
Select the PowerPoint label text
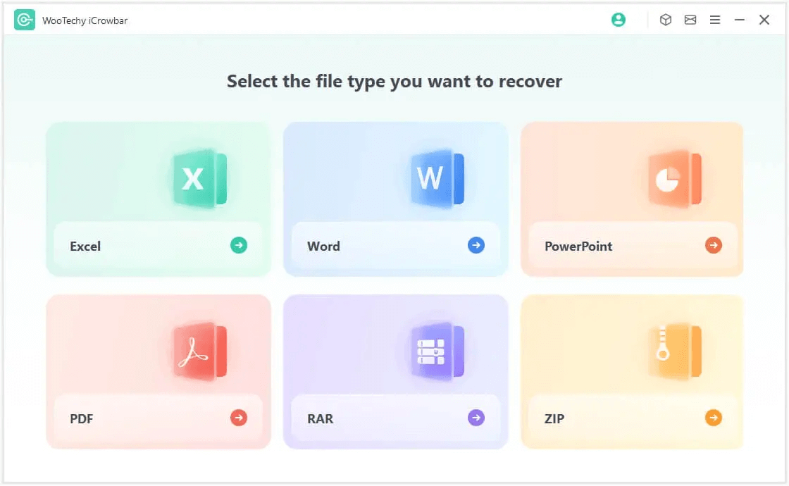(x=578, y=247)
